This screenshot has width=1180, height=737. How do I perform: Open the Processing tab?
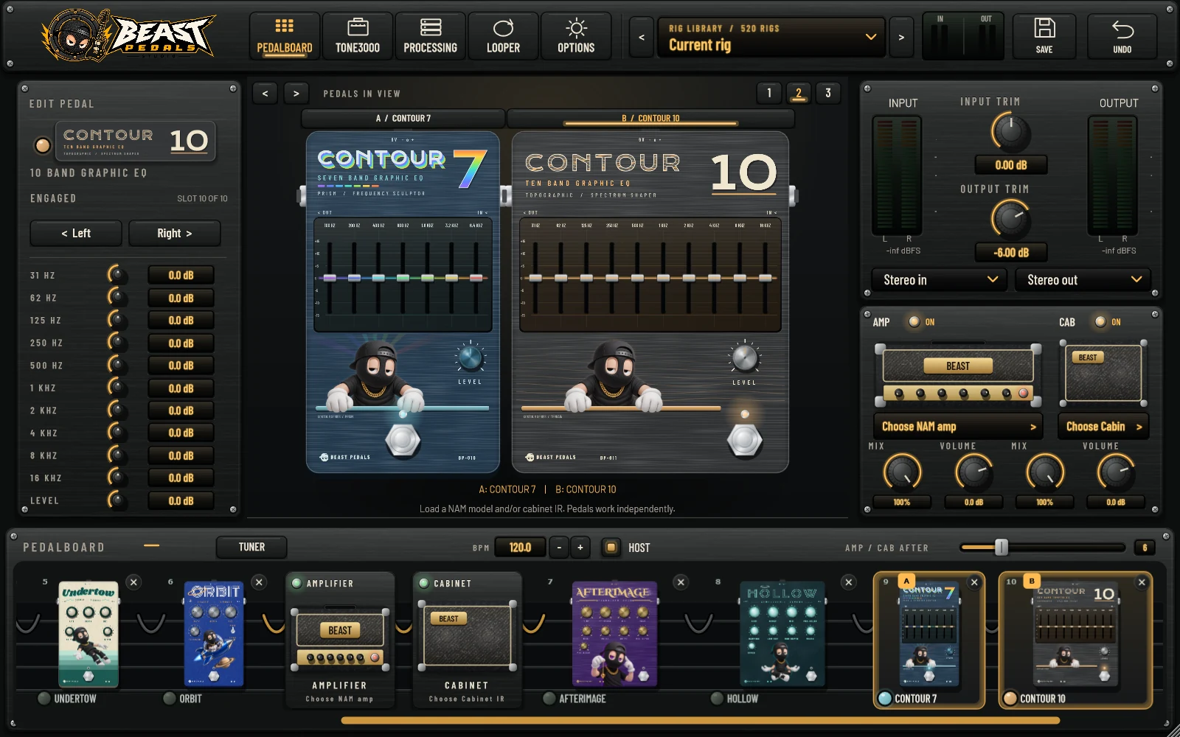[x=430, y=36]
